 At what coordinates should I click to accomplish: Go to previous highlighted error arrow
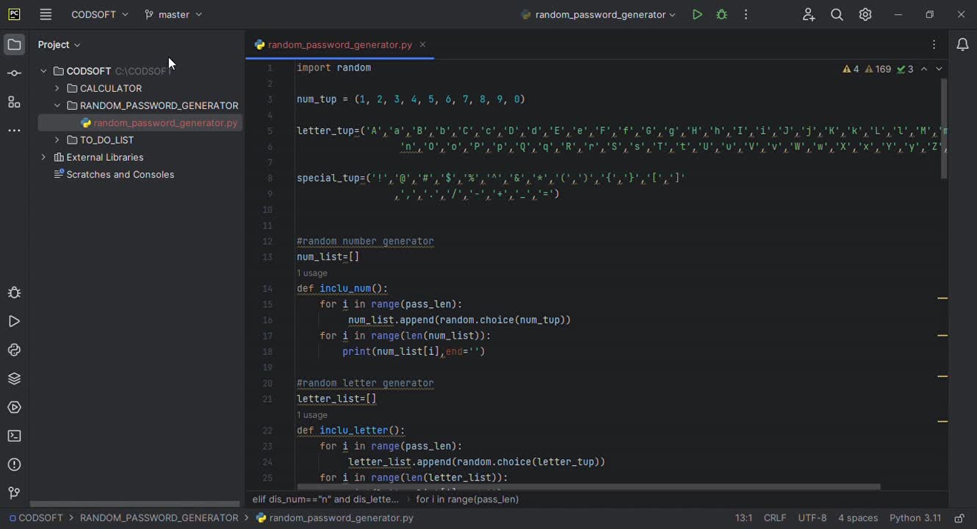click(x=924, y=69)
